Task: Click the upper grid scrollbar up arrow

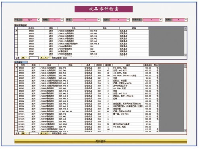Action: [185, 28]
